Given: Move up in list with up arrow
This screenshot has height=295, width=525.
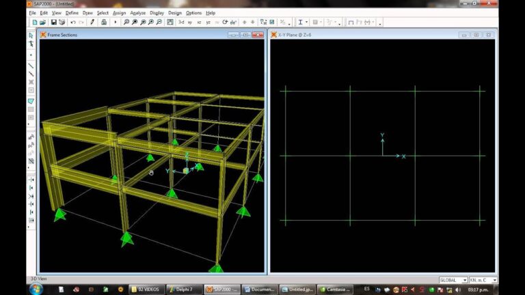Looking at the screenshot, I should [x=245, y=23].
